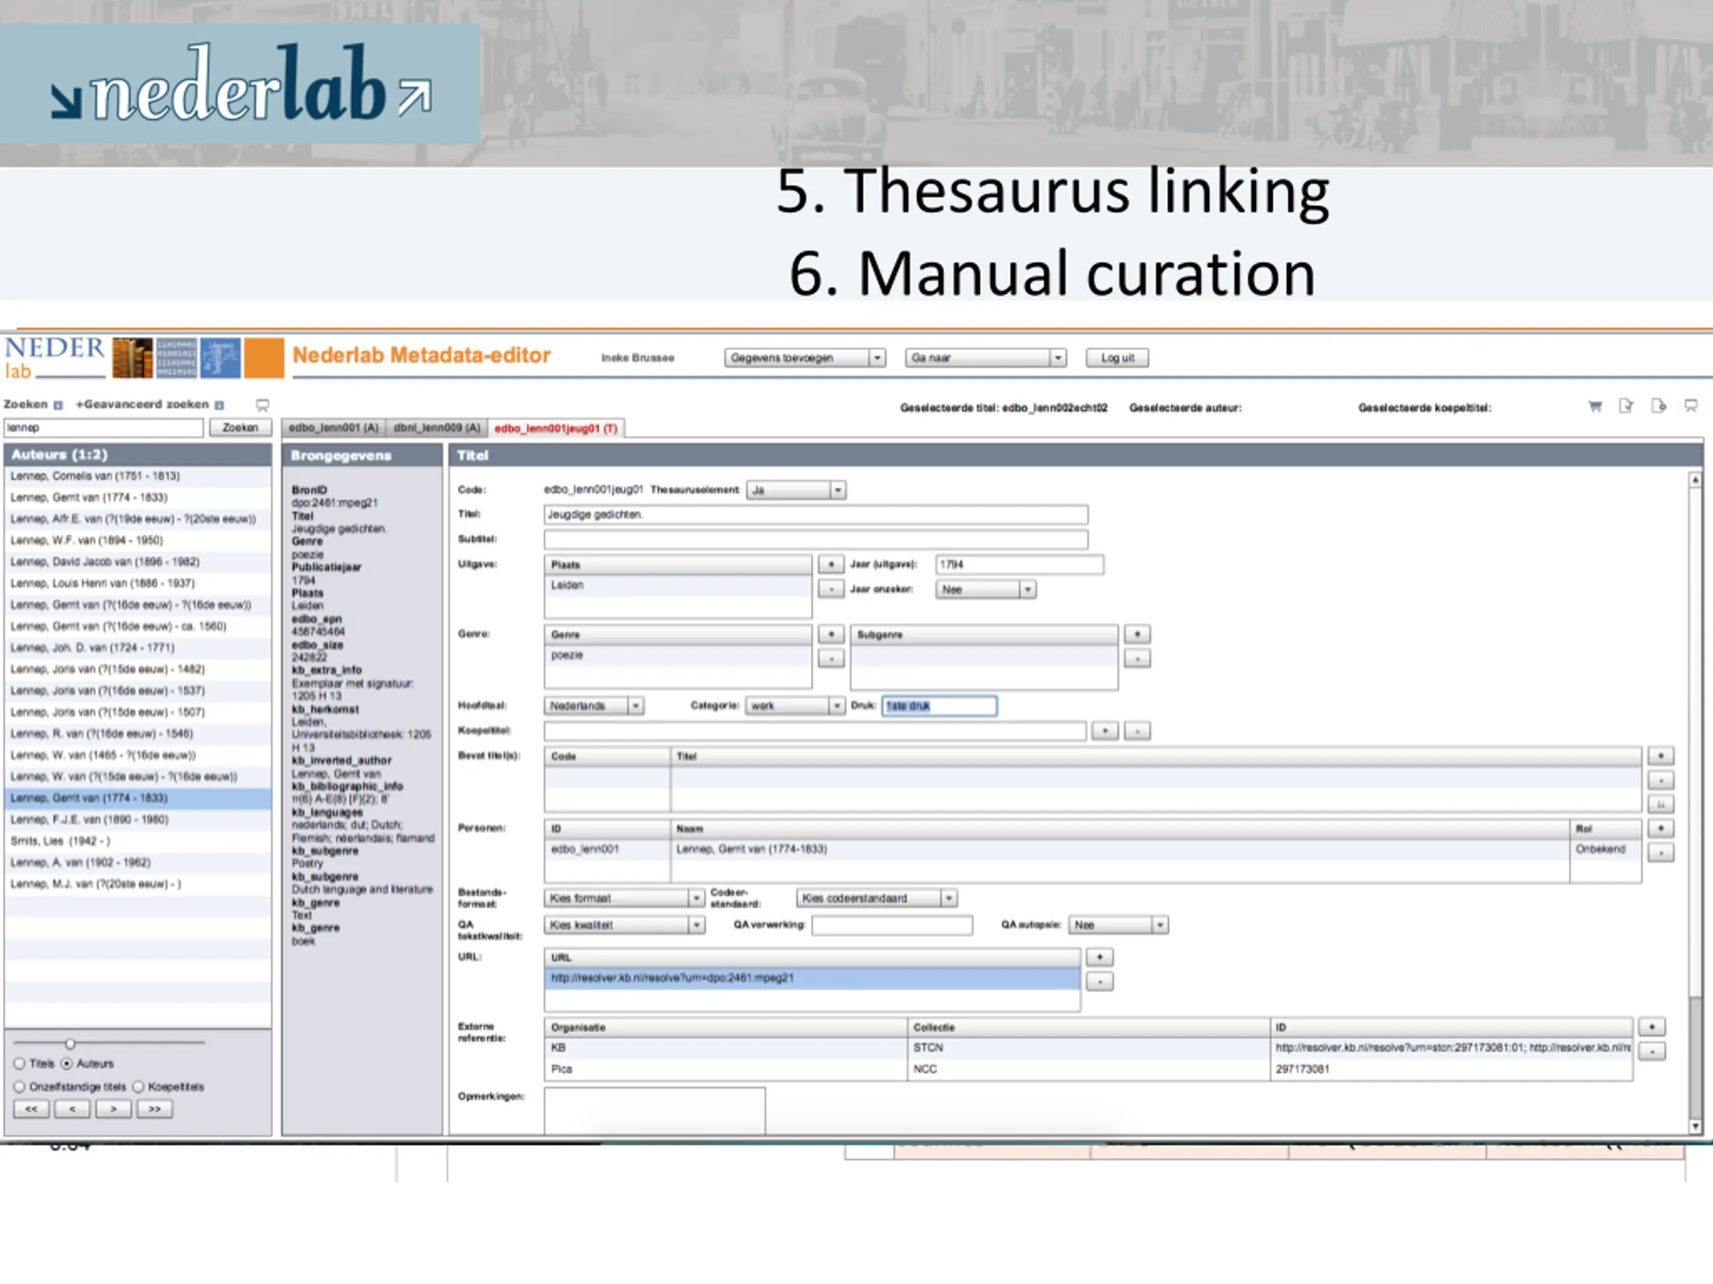Open the Categorie dropdown showing werk

point(794,705)
